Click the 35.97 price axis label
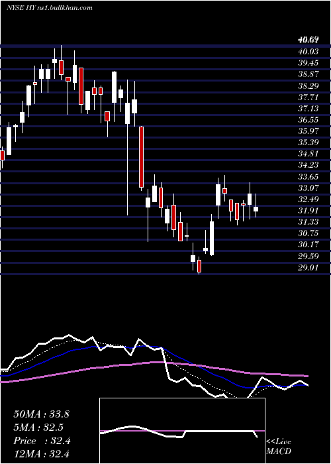This screenshot has width=331, height=464. (308, 131)
